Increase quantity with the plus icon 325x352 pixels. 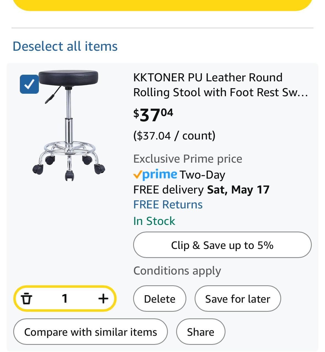103,299
